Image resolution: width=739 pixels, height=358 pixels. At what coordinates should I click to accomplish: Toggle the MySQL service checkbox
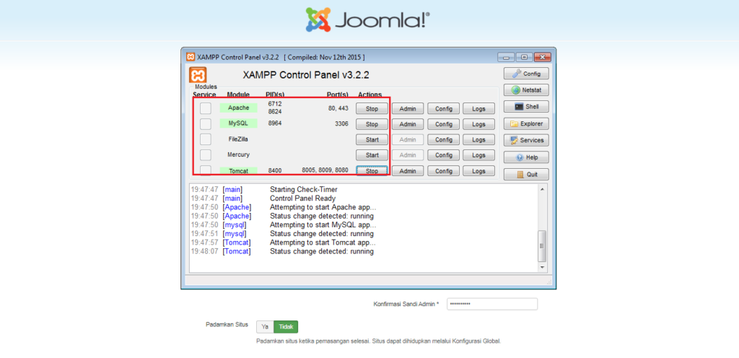tap(206, 124)
